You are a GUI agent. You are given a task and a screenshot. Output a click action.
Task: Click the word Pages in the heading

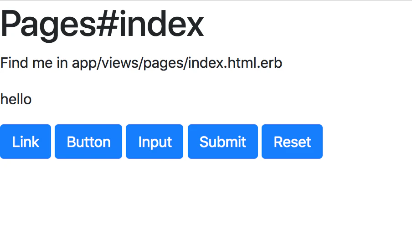[x=48, y=25]
